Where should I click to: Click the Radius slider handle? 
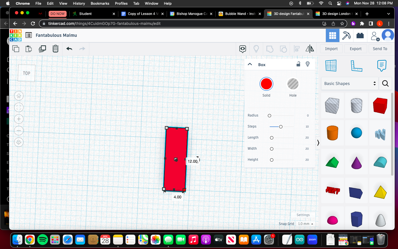(269, 116)
